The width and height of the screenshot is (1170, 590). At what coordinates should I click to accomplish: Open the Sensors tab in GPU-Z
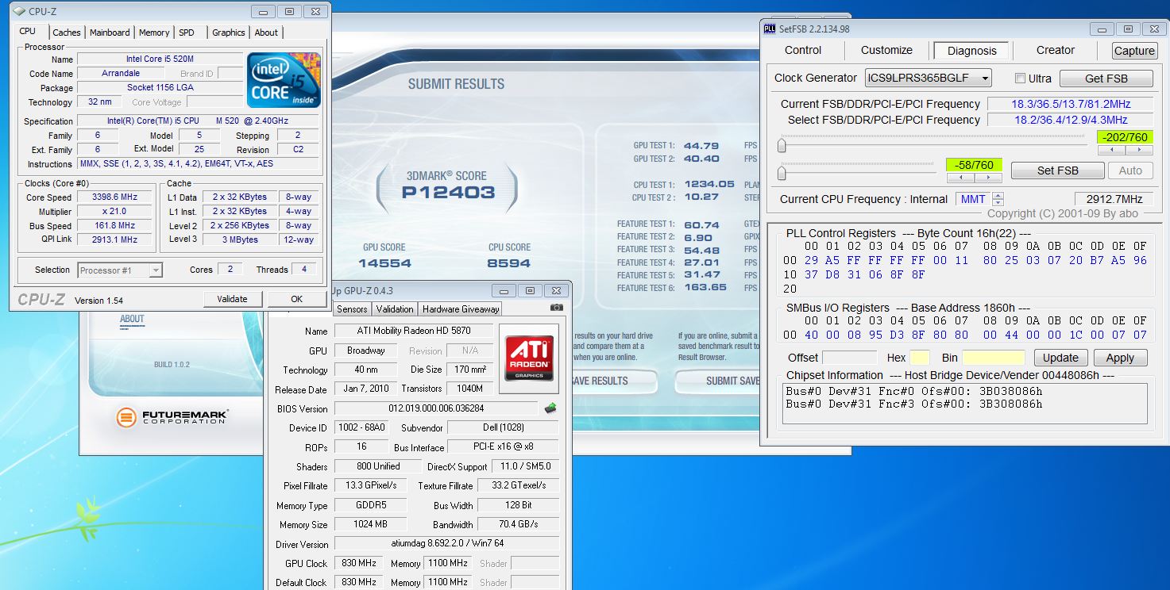(x=352, y=309)
